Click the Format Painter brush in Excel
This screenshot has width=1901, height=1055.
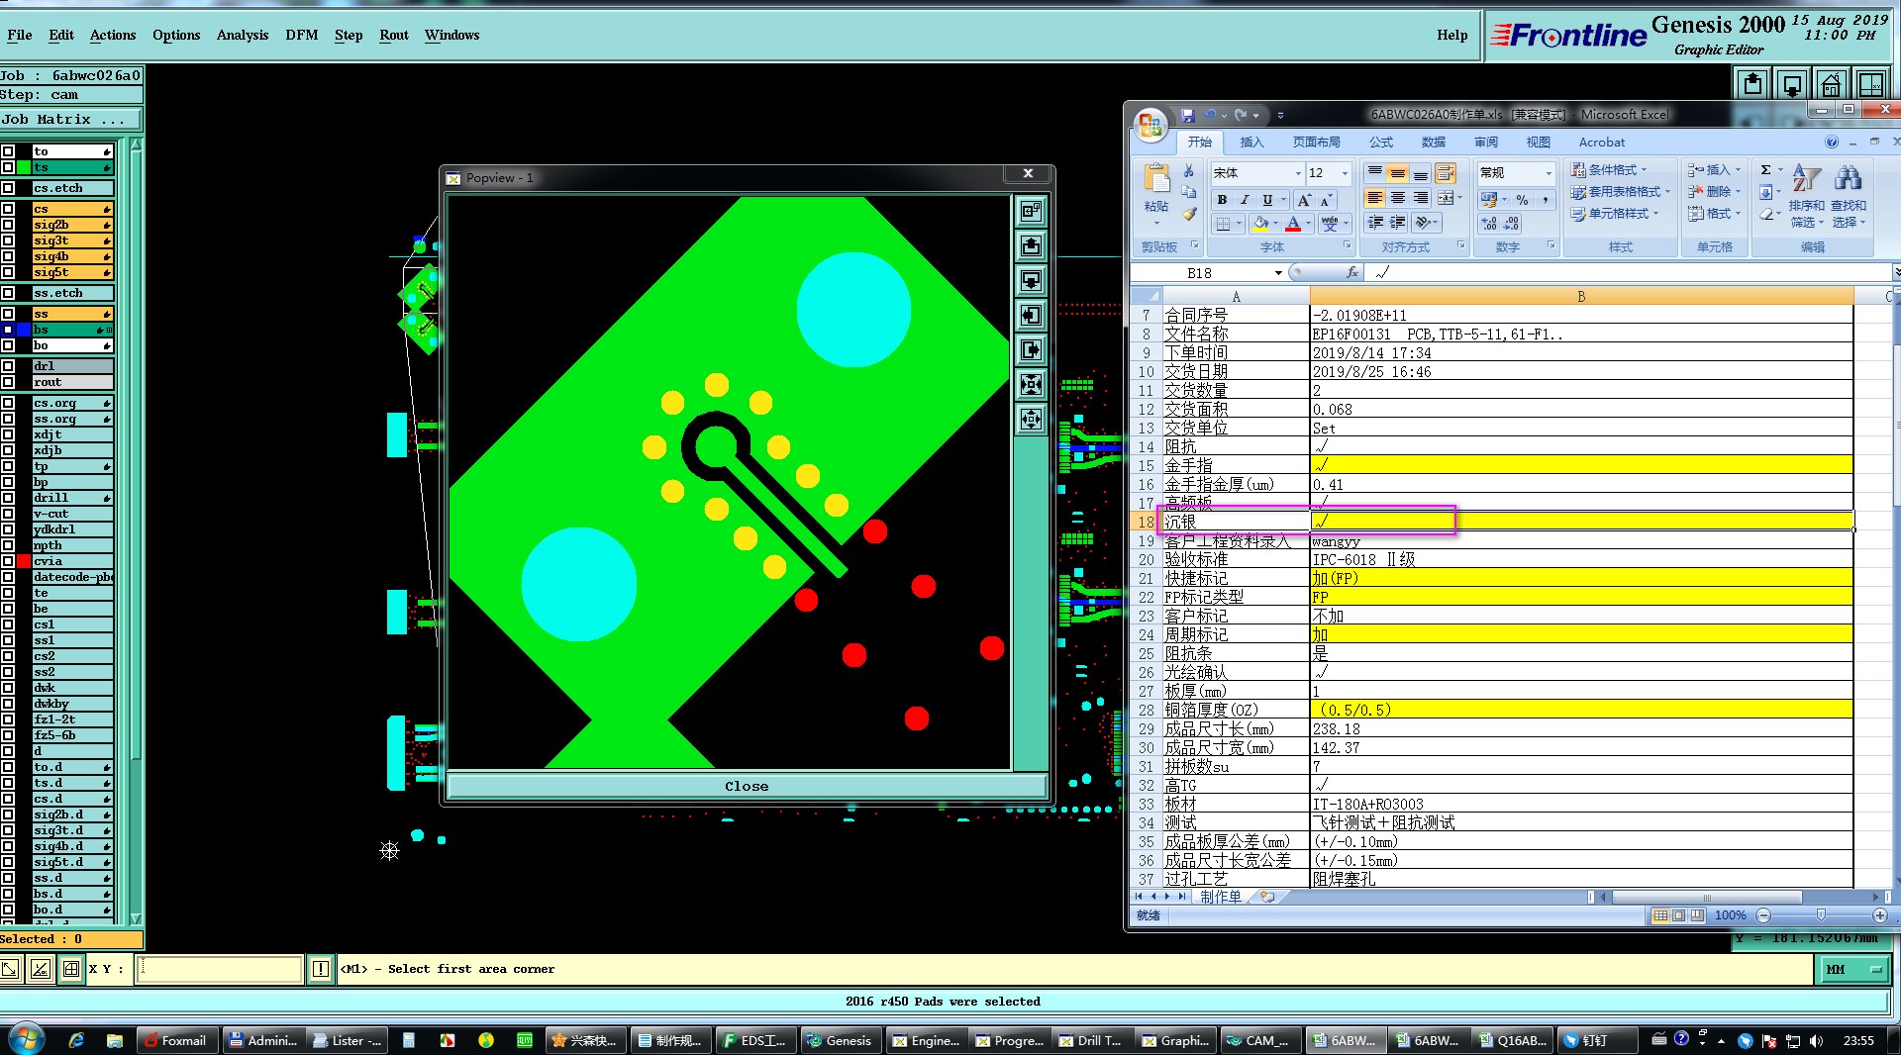click(x=1189, y=214)
